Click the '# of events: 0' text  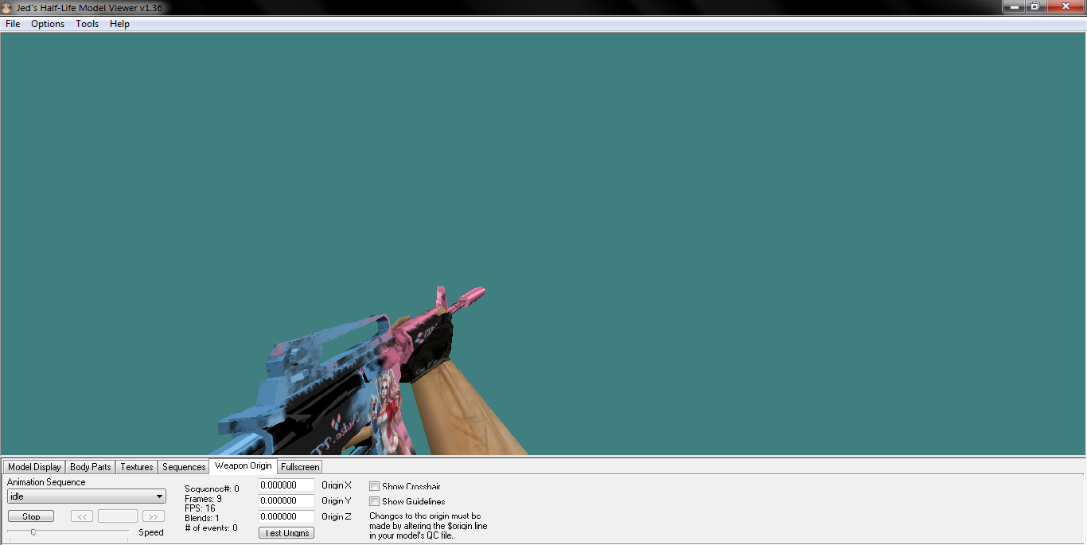tap(211, 527)
